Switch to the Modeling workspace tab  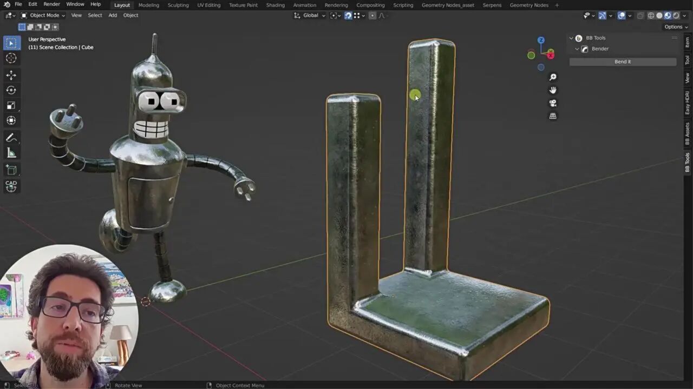(x=148, y=5)
